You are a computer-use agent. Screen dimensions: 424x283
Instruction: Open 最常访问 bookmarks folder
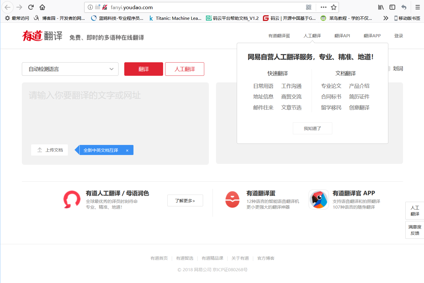[17, 18]
